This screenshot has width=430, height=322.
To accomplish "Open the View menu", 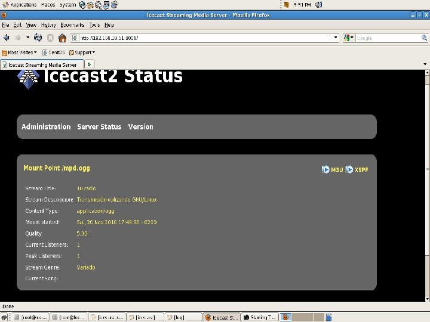I will [x=31, y=25].
